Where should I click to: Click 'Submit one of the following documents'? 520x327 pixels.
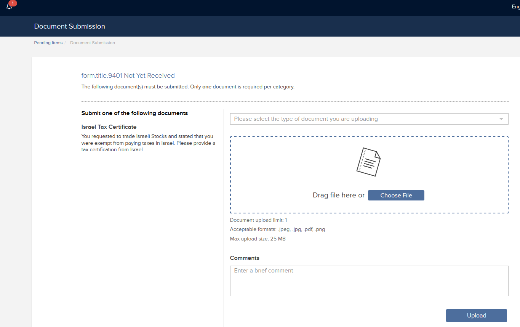[x=134, y=113]
